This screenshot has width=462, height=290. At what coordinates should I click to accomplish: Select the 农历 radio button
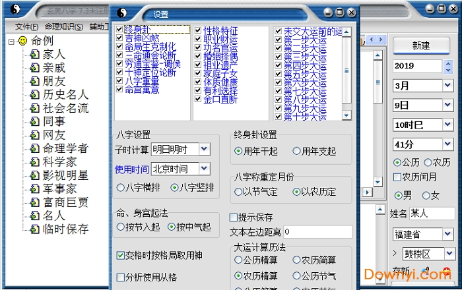point(428,162)
